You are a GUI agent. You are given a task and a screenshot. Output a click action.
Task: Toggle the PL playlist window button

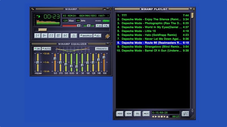[x=106, y=26]
